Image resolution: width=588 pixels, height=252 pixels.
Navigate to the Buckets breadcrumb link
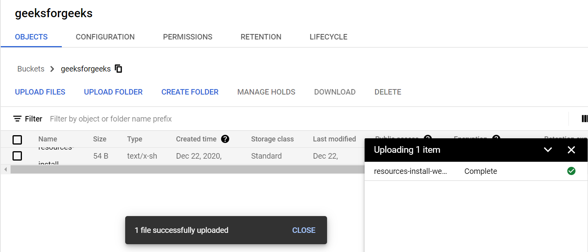coord(31,69)
